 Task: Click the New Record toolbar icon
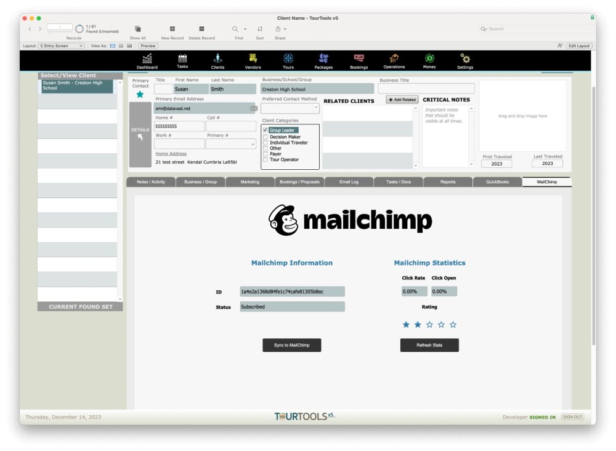pyautogui.click(x=172, y=29)
